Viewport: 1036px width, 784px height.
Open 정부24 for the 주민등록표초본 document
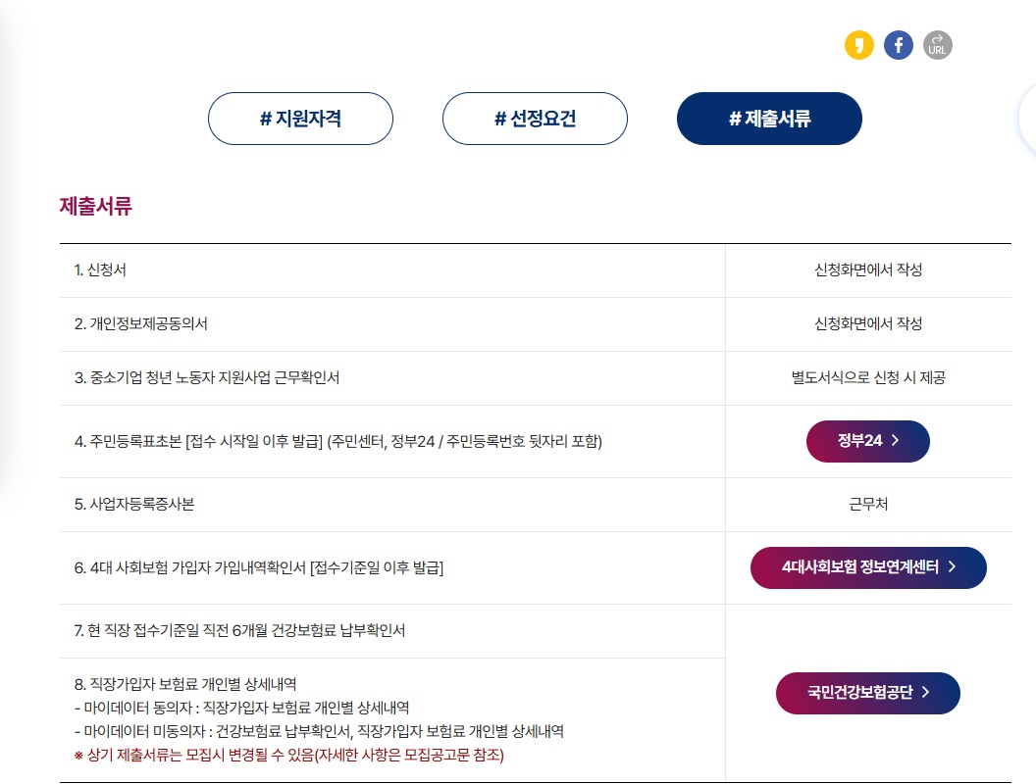point(867,441)
